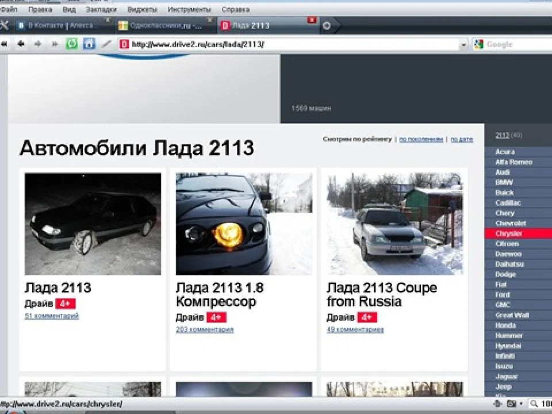Open the dark night Лада 2113 photo

tap(93, 224)
